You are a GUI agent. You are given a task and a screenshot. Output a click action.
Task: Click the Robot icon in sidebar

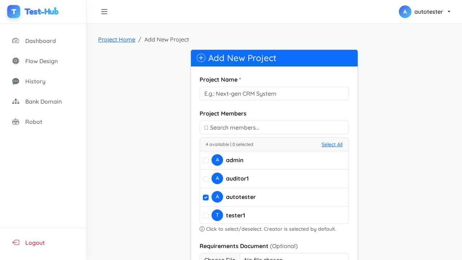coord(16,122)
